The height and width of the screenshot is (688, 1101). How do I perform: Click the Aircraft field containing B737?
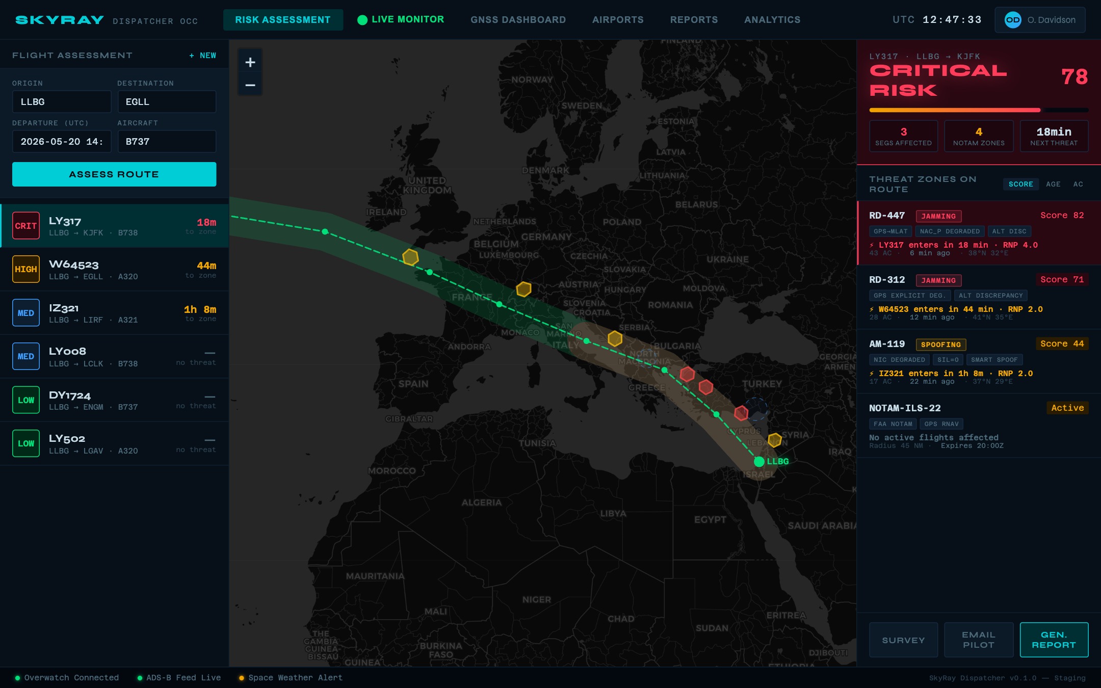click(x=167, y=142)
